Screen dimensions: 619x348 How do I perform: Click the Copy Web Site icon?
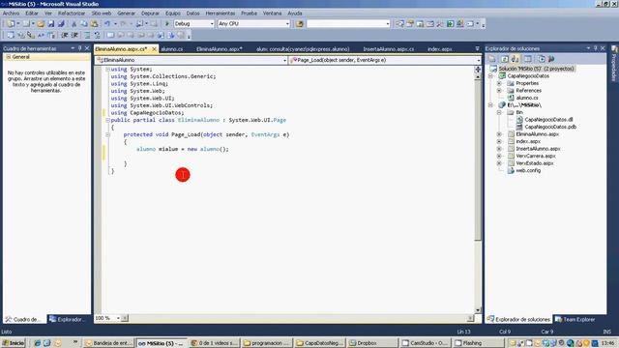pos(542,59)
